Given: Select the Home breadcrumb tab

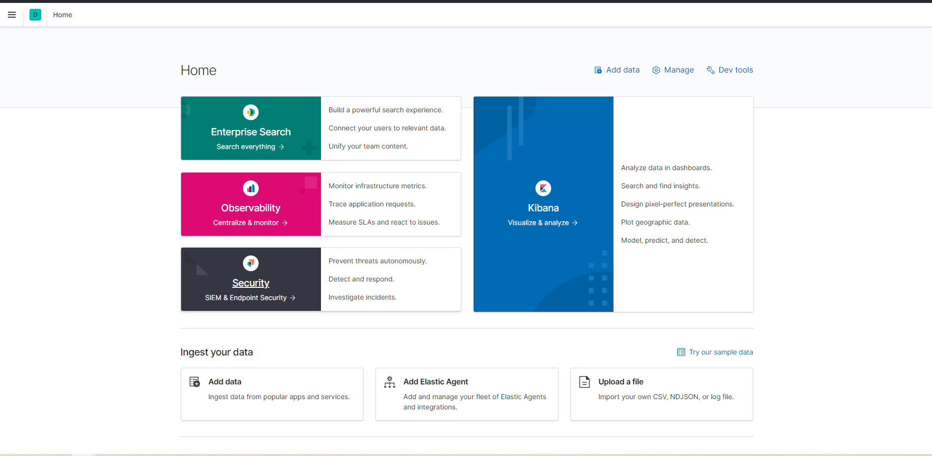Looking at the screenshot, I should pyautogui.click(x=62, y=15).
